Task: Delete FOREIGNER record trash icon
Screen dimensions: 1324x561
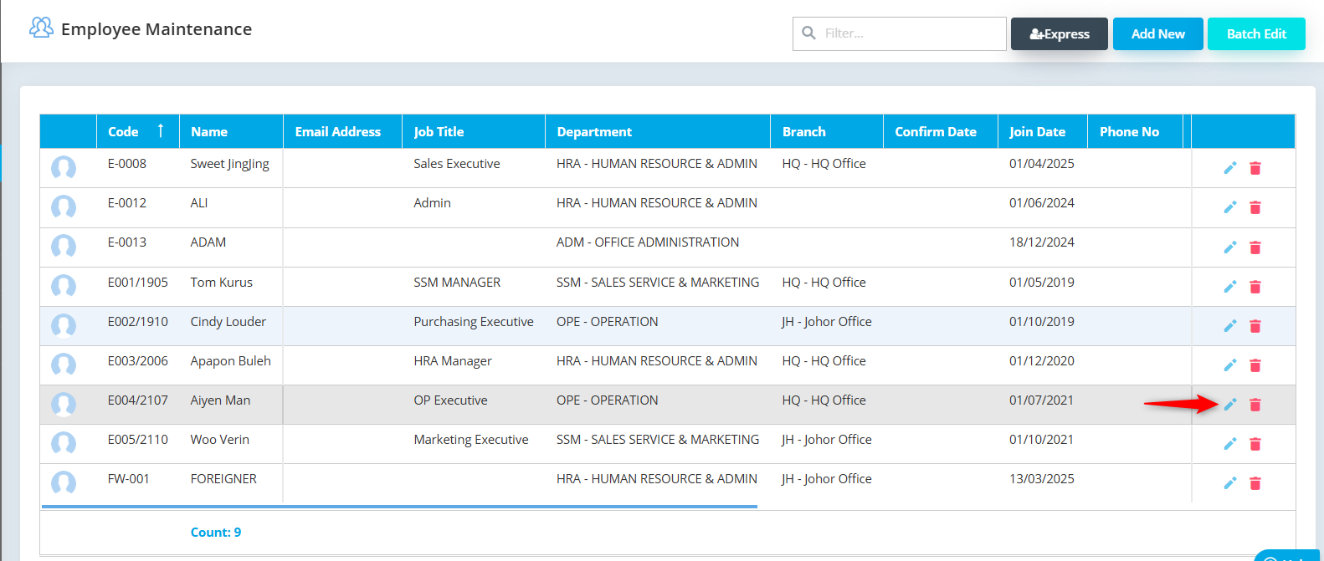Action: [1255, 483]
